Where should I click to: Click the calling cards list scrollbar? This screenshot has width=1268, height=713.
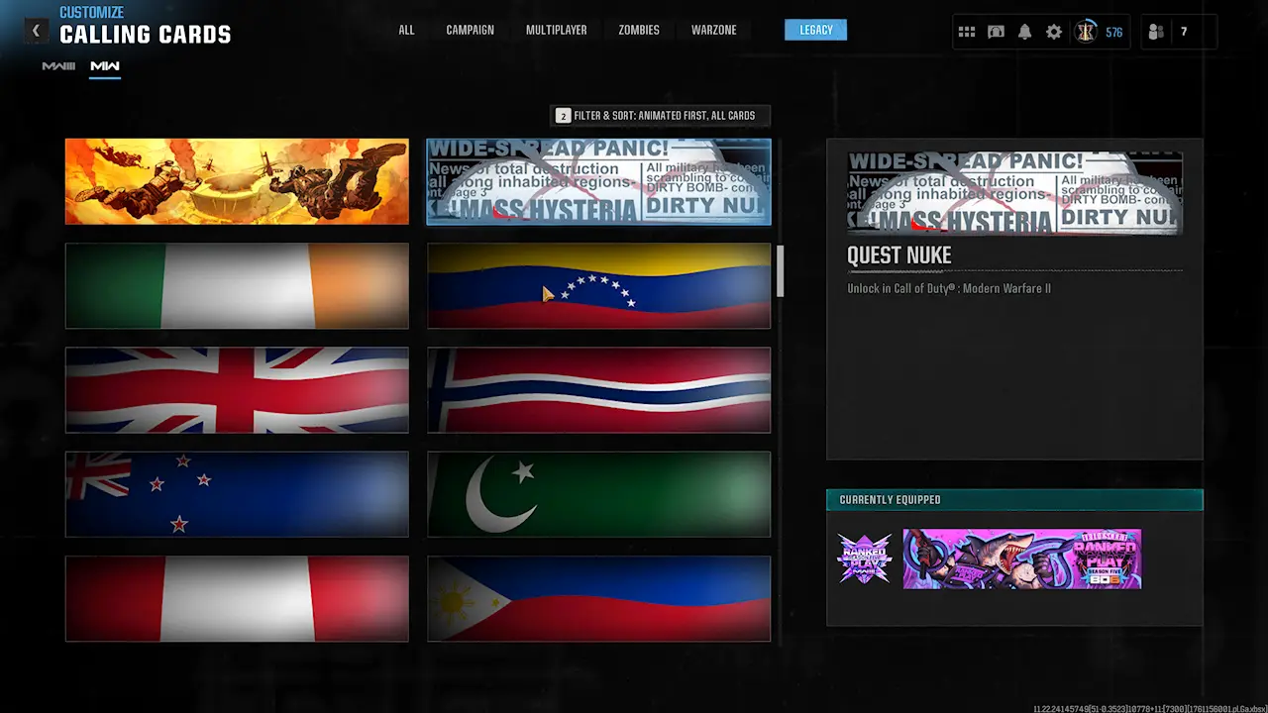point(780,271)
